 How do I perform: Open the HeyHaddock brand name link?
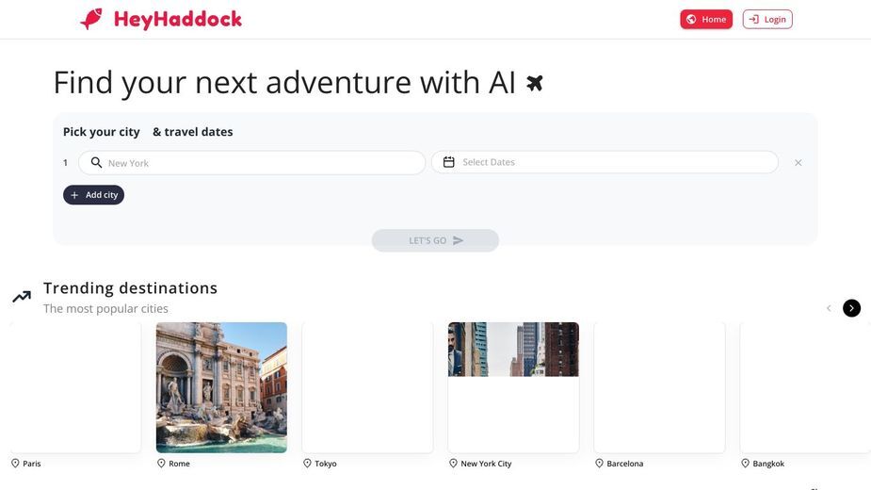(x=178, y=20)
